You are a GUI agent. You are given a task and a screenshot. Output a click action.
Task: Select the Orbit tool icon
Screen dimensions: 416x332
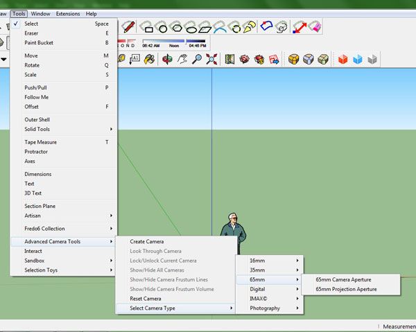[x=166, y=60]
